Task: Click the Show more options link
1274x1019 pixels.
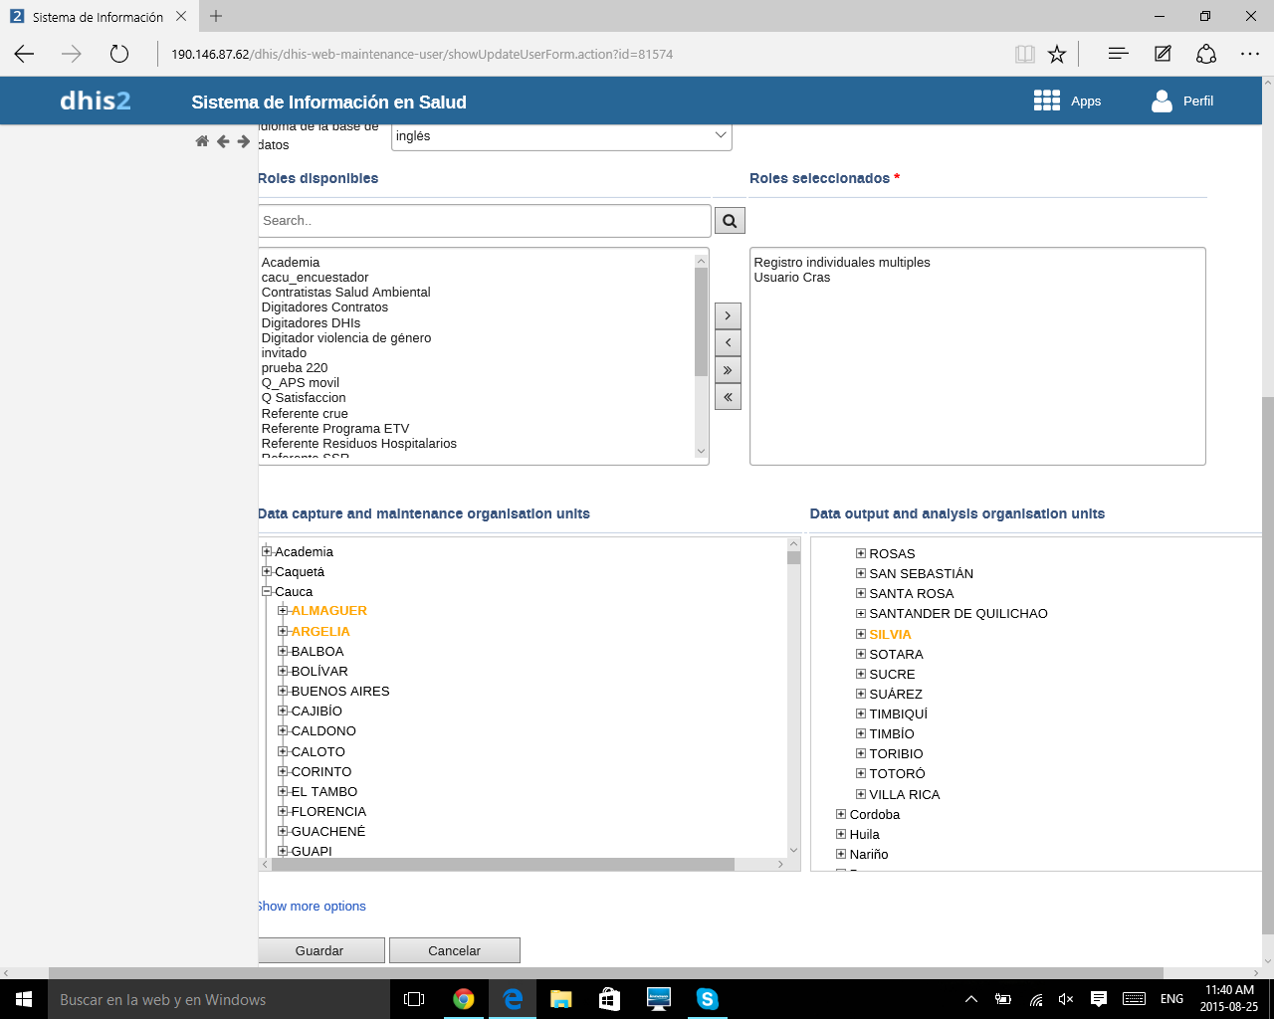Action: pos(312,906)
